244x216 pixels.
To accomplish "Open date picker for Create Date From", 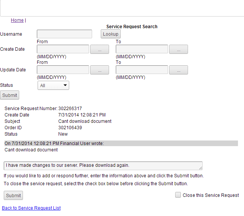I will click(x=99, y=49).
